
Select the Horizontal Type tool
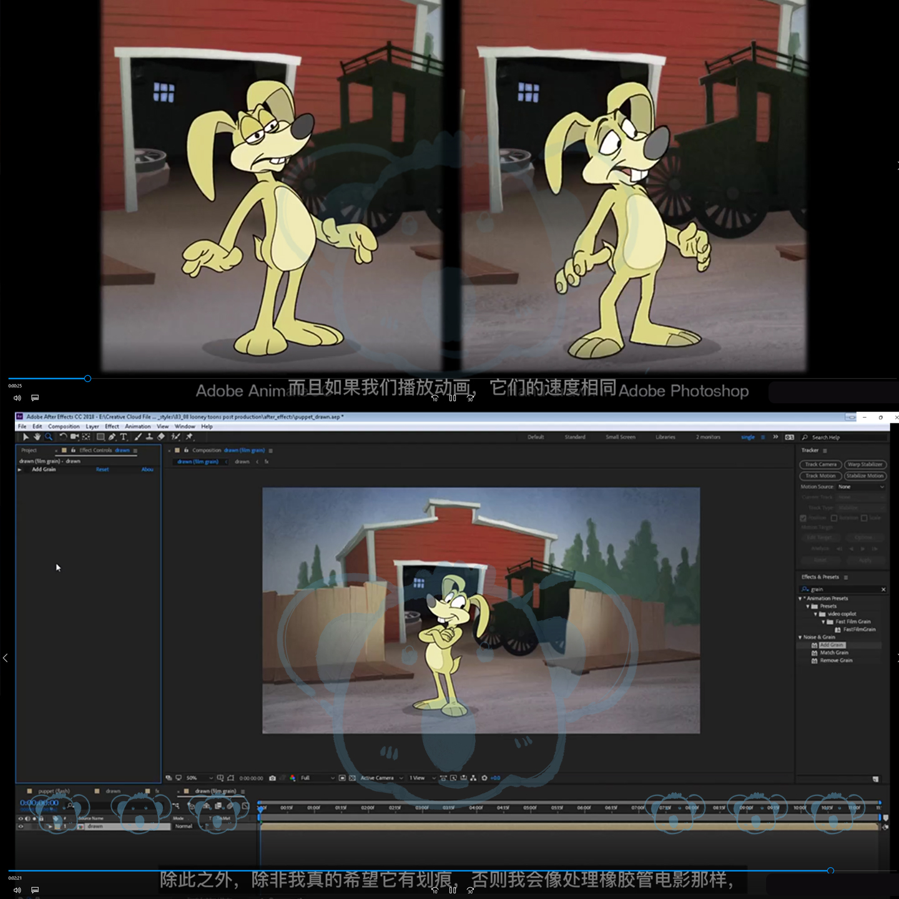click(x=124, y=437)
